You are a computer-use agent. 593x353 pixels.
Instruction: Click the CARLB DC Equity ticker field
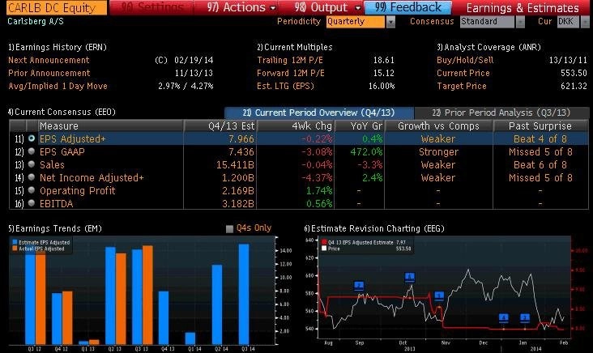click(x=57, y=7)
